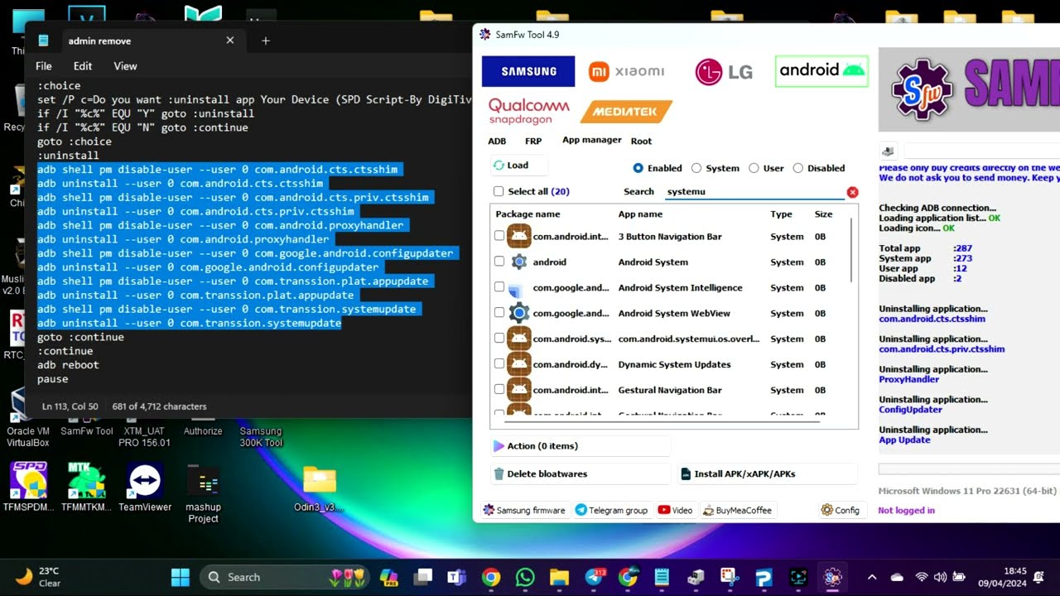Open the App manager tab
This screenshot has height=596, width=1060.
[x=592, y=140]
